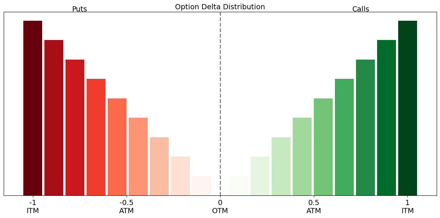Image resolution: width=440 pixels, height=218 pixels.
Task: Click the "-0.5" x-axis tick label
Action: click(x=126, y=202)
